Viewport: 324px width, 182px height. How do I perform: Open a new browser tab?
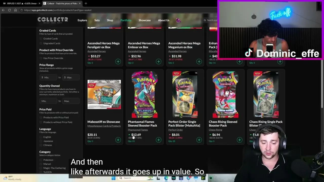coord(86,3)
